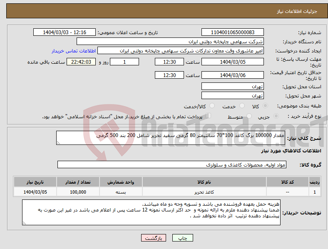This screenshot has width=328, height=249.
Task: Click the بازگشت (back) button
Action: click(x=154, y=238)
